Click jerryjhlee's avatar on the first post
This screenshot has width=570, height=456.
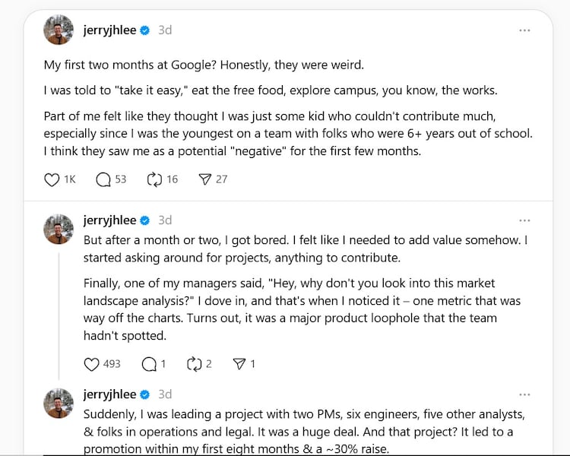click(x=59, y=30)
